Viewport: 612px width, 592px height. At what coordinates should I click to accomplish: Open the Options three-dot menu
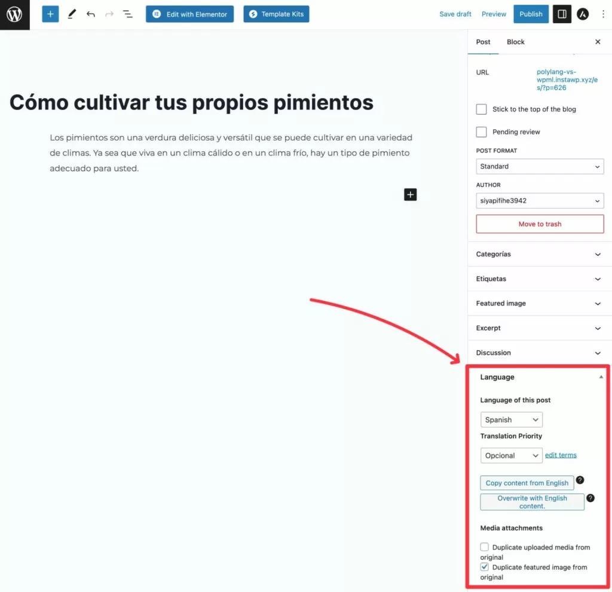point(603,14)
